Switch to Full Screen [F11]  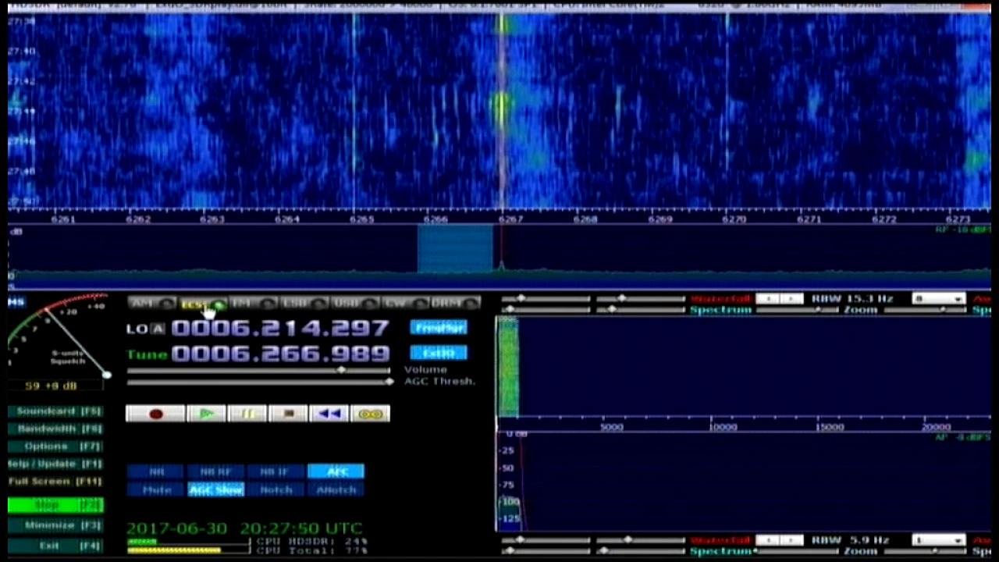(55, 482)
